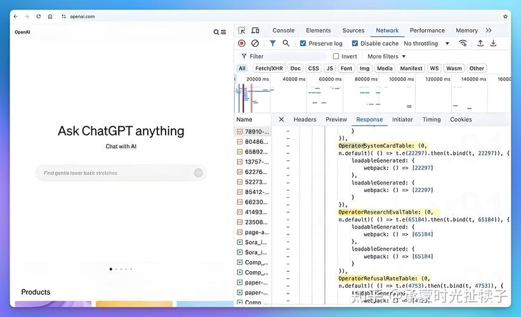Screen dimensions: 521x317
Task: Open search on the OpenAI page
Action: [216, 32]
